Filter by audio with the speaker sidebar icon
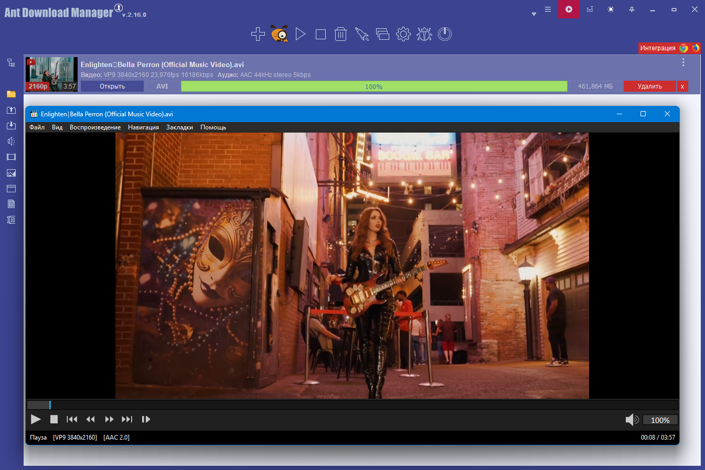 point(11,141)
